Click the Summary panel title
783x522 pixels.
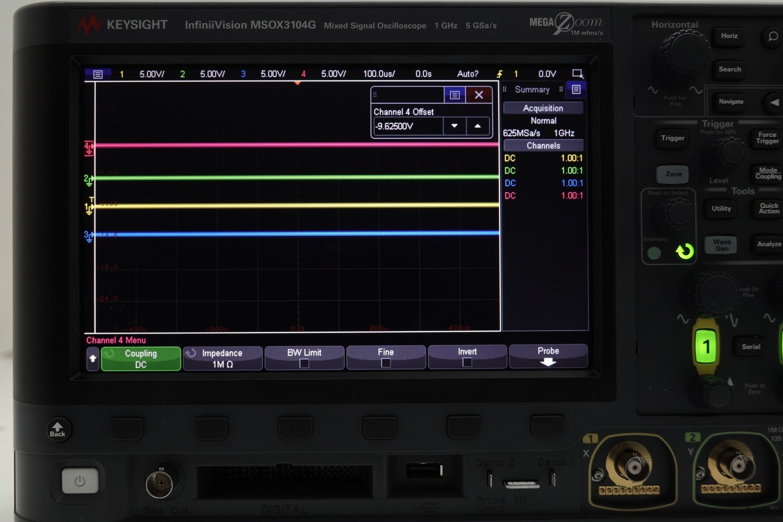coord(532,90)
